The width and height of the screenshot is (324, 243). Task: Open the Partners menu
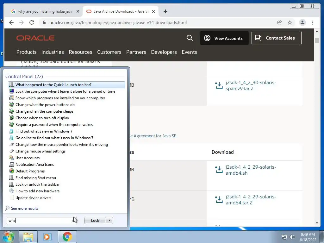point(136,52)
